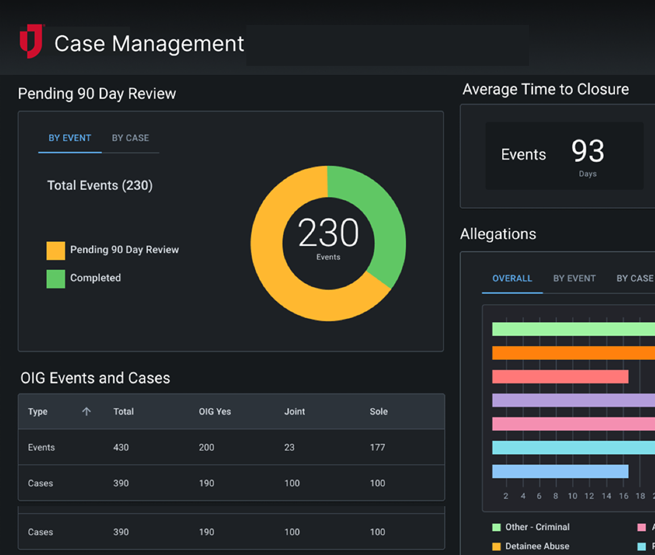This screenshot has height=555, width=655.
Task: Click the light green bar in Allegations chart
Action: (x=573, y=329)
